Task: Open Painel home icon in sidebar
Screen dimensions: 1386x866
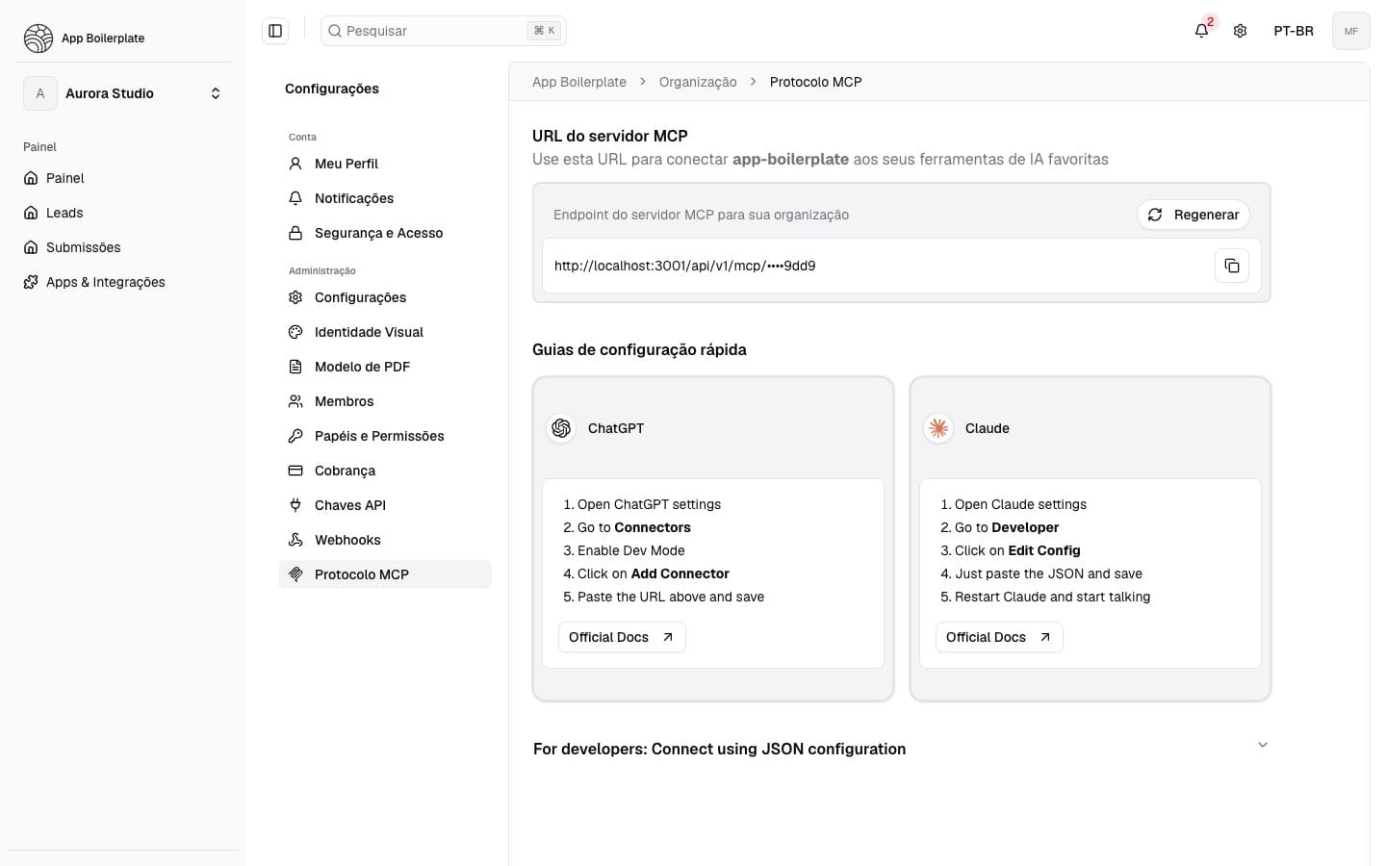Action: [31, 178]
